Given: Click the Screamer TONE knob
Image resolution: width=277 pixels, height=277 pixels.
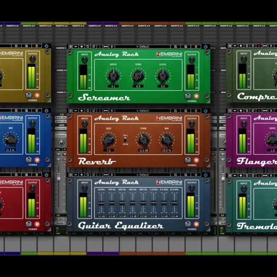Looking at the screenshot, I should pos(138,76).
